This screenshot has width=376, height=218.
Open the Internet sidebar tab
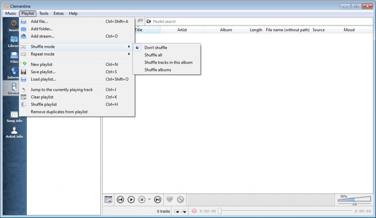[14, 74]
